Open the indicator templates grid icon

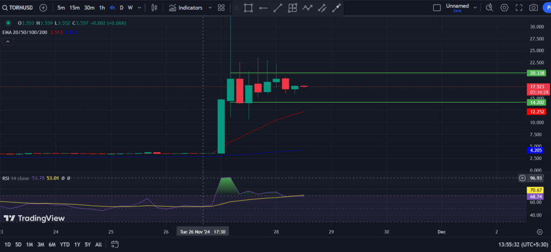(x=221, y=8)
